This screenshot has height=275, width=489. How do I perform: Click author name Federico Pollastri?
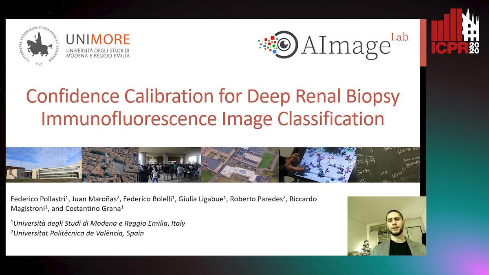click(x=38, y=199)
